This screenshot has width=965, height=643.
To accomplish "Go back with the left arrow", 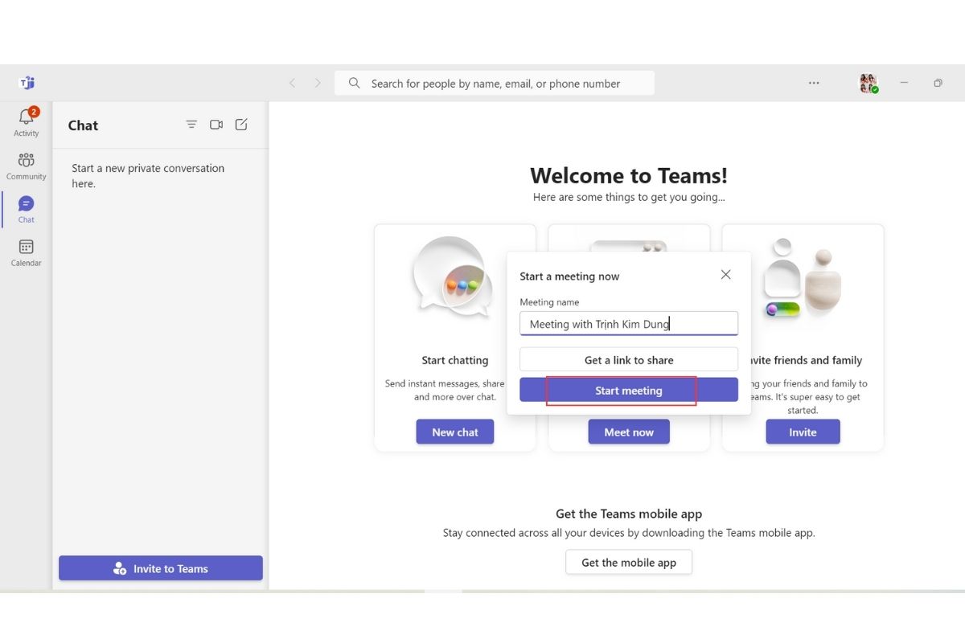I will 293,83.
